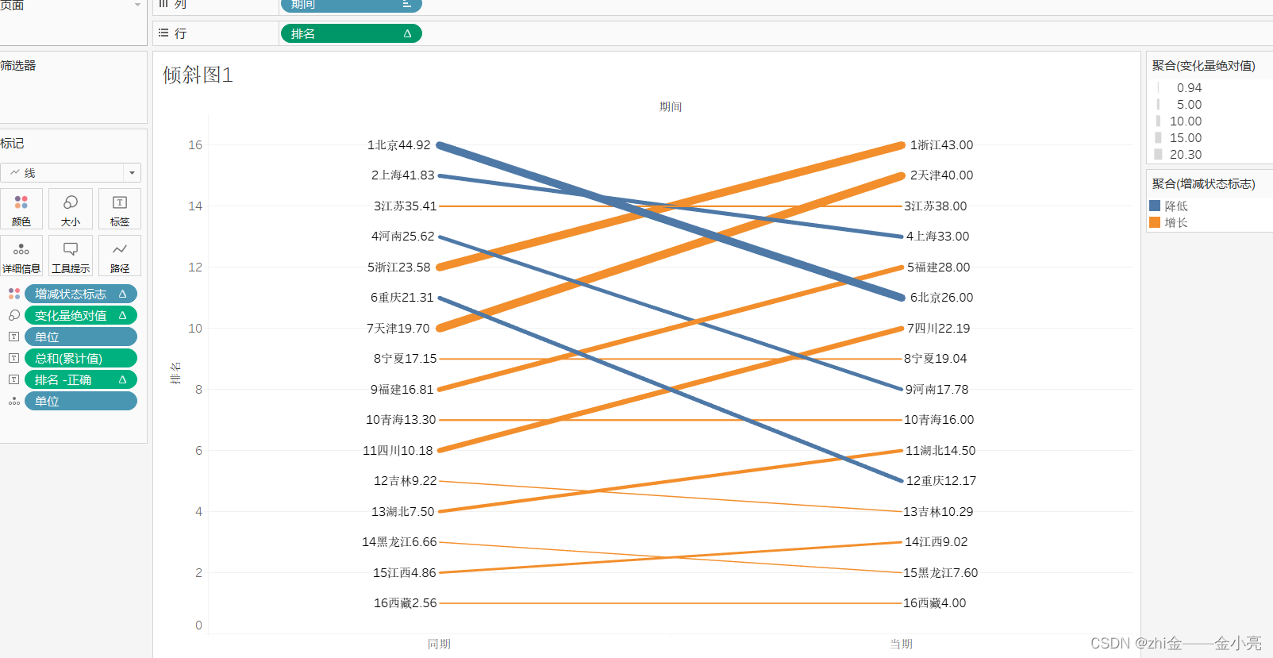
Task: Click the label 12重庆12.17
Action: pos(941,481)
